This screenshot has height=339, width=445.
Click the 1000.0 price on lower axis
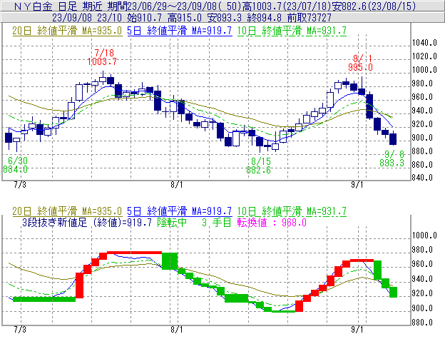(x=424, y=236)
